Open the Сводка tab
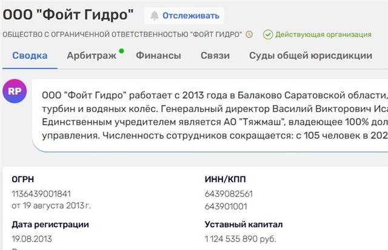Image resolution: width=388 pixels, height=250 pixels. pyautogui.click(x=29, y=56)
